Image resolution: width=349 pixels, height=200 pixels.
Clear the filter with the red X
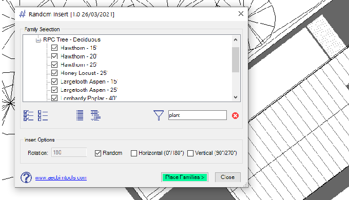pos(235,115)
